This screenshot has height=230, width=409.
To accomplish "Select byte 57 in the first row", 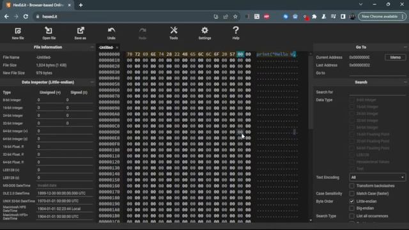I will coord(232,54).
